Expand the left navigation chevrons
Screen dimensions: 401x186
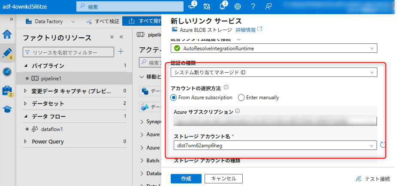11,19
